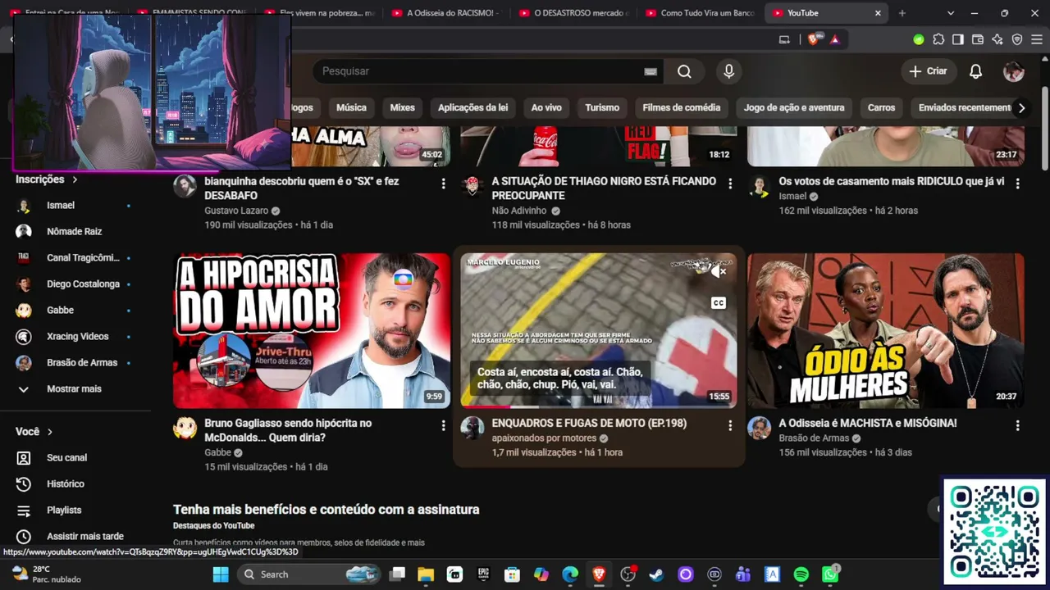Open options for A Odisseia é MACHISTA video

pos(1017,425)
